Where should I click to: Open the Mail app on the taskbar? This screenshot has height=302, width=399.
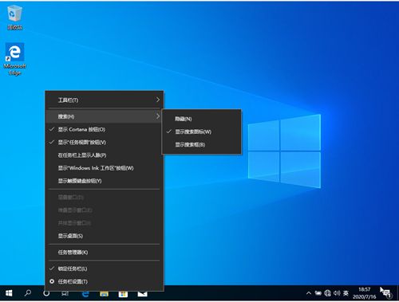coord(142,294)
